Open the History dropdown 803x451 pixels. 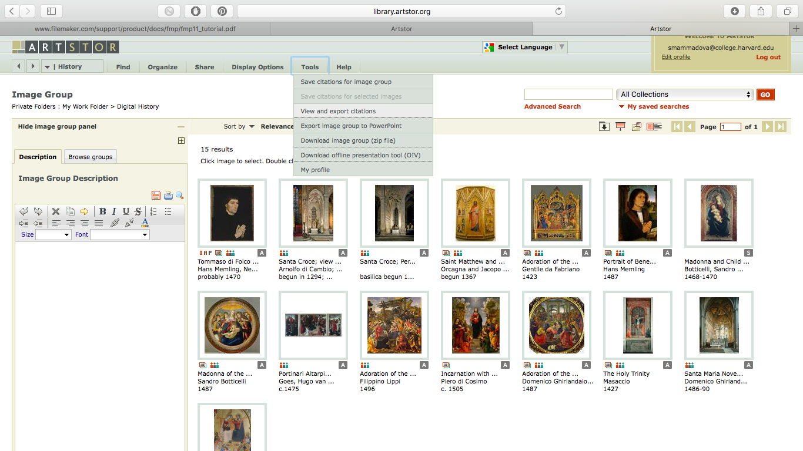72,66
